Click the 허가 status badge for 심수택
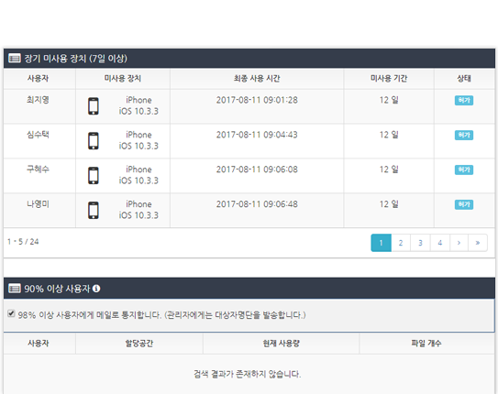 (464, 135)
